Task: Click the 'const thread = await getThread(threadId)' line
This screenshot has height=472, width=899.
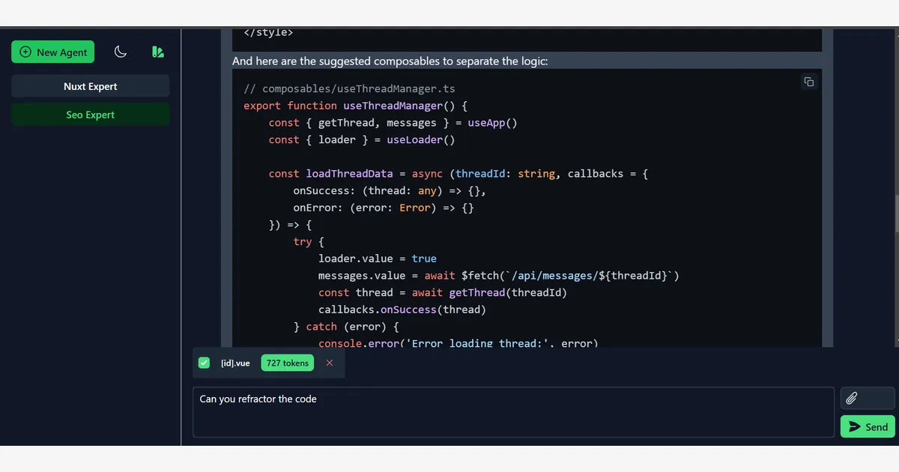Action: tap(443, 292)
